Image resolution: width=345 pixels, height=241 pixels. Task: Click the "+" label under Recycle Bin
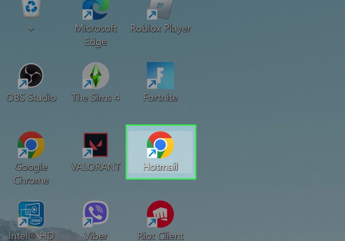click(x=31, y=29)
